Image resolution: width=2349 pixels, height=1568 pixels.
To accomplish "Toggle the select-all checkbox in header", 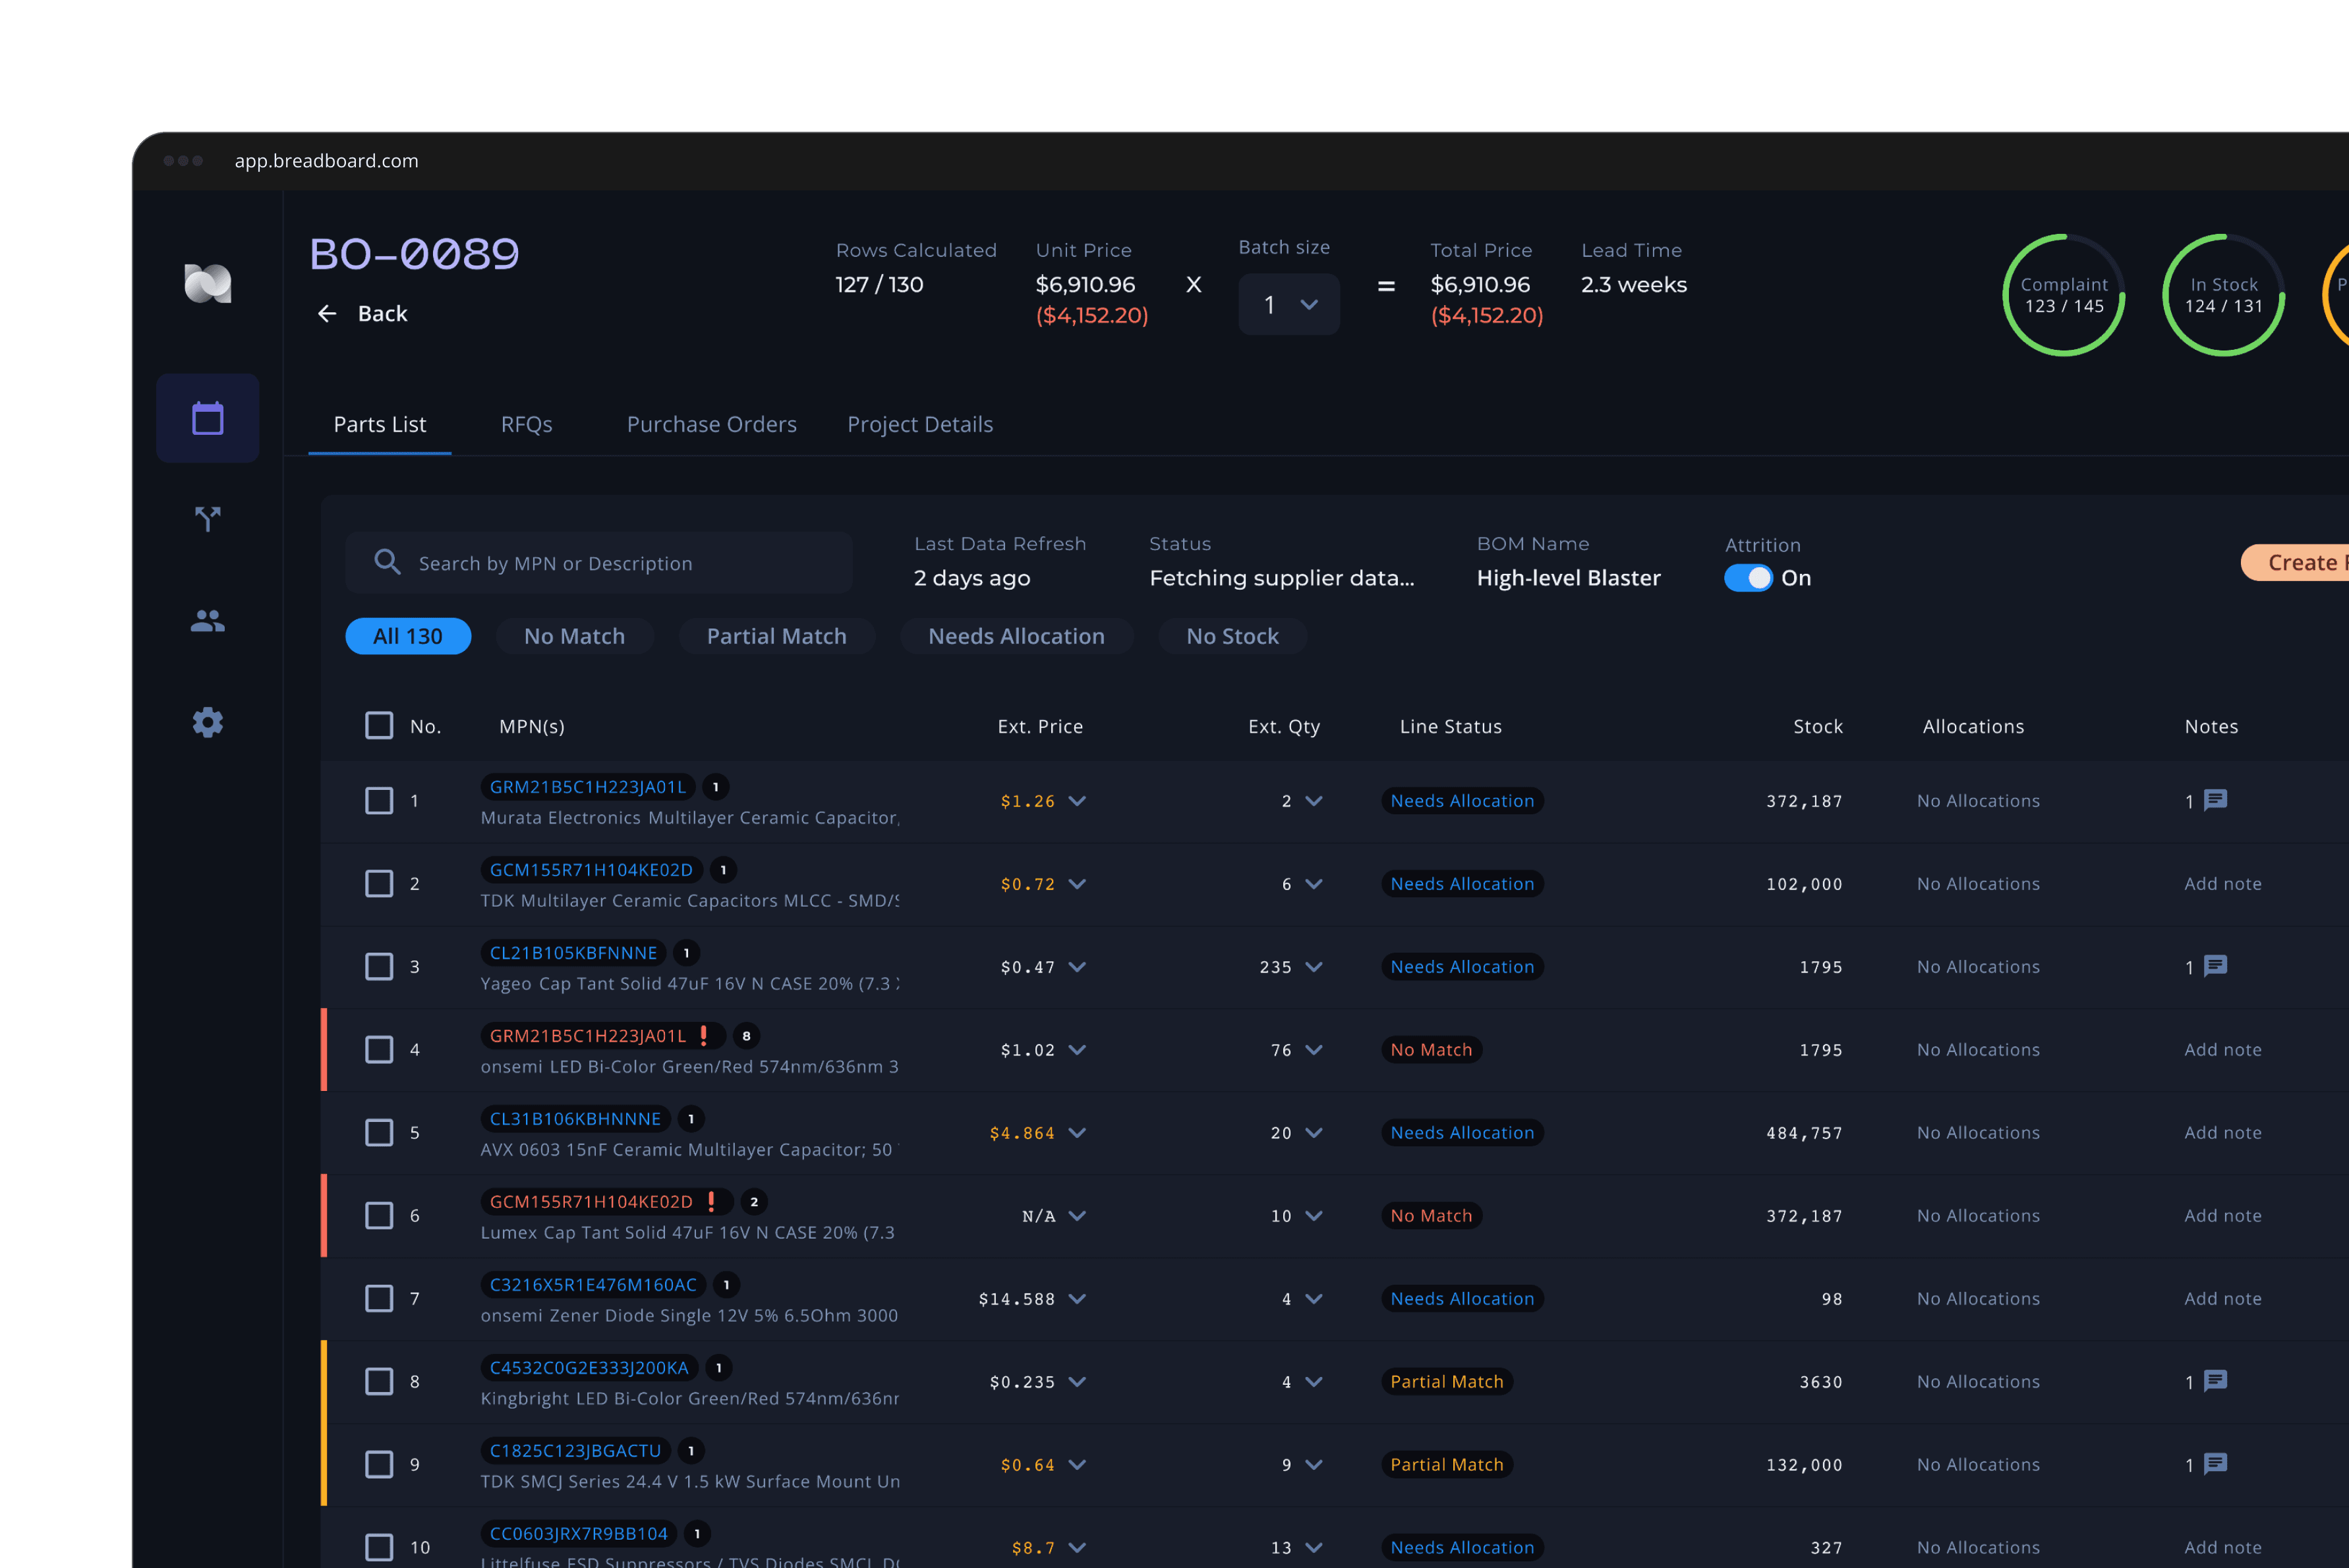I will pyautogui.click(x=379, y=725).
